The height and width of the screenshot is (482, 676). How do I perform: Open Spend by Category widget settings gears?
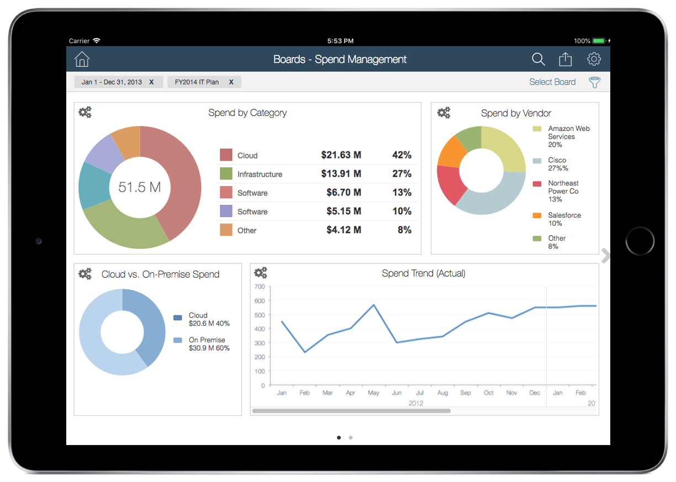84,113
